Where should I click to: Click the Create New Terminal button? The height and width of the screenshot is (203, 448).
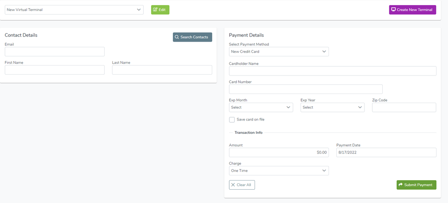(413, 10)
